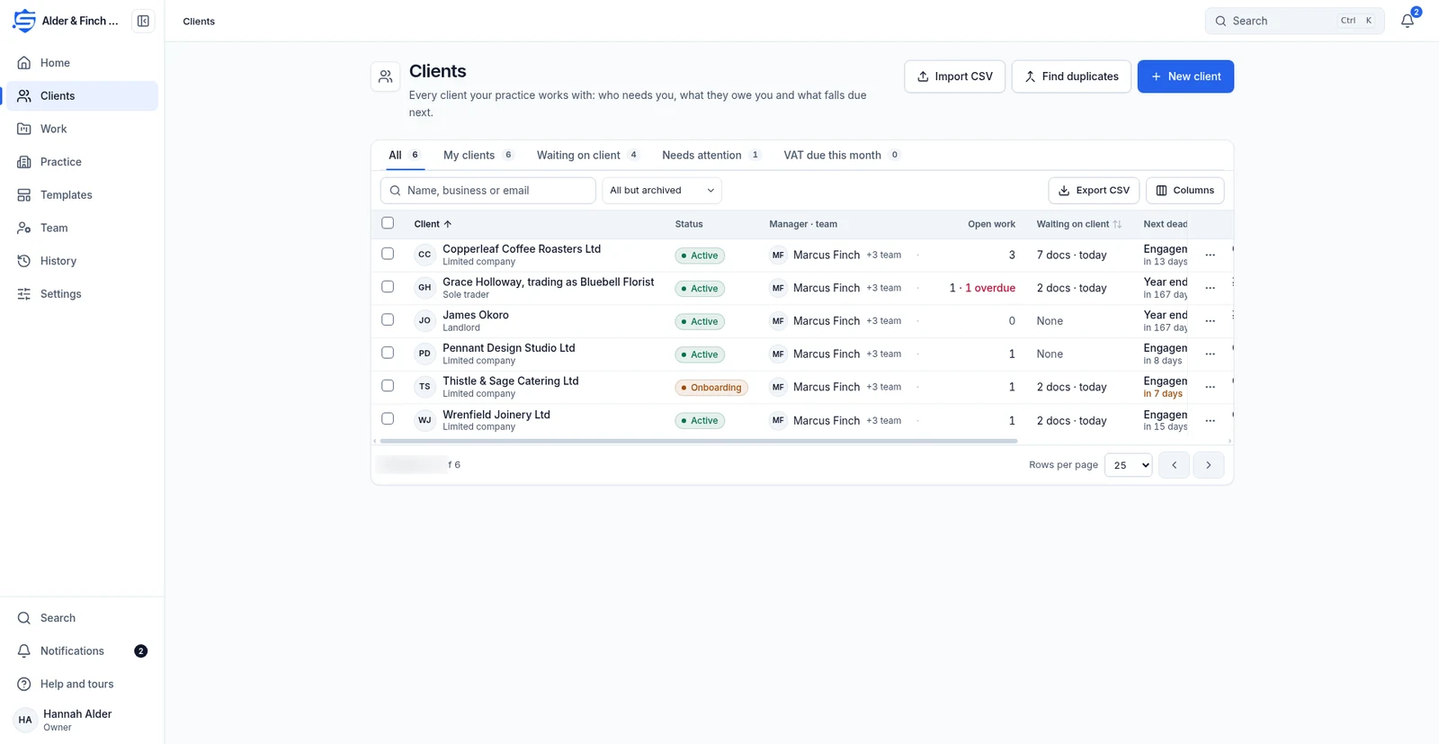
Task: Show the Needs attention tab
Action: coord(711,155)
